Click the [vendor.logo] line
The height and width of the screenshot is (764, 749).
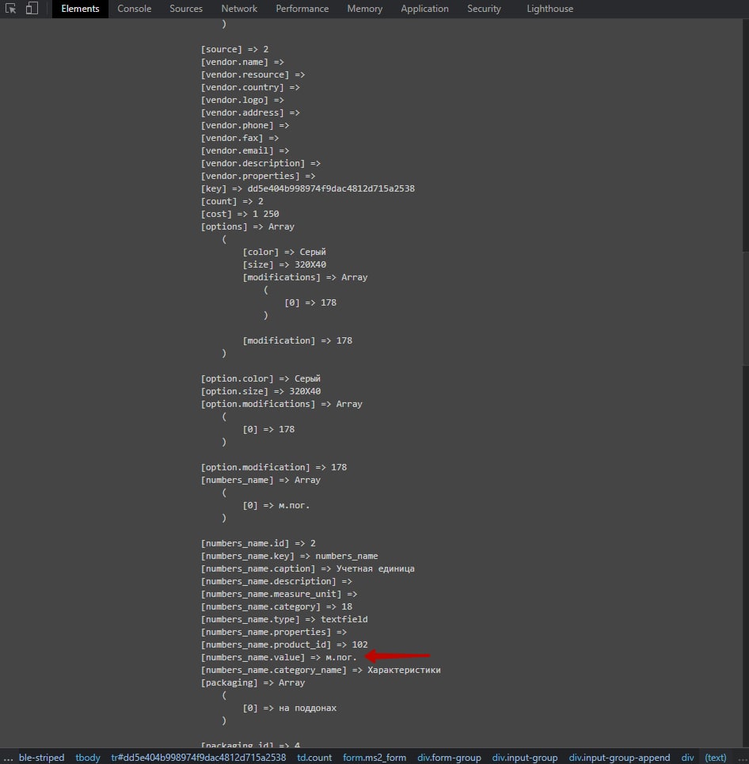pyautogui.click(x=242, y=100)
